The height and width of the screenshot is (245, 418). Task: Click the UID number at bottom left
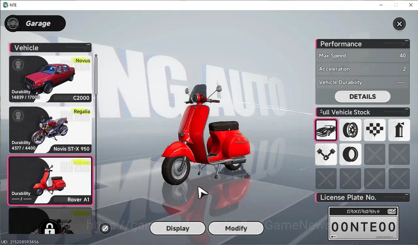click(20, 242)
